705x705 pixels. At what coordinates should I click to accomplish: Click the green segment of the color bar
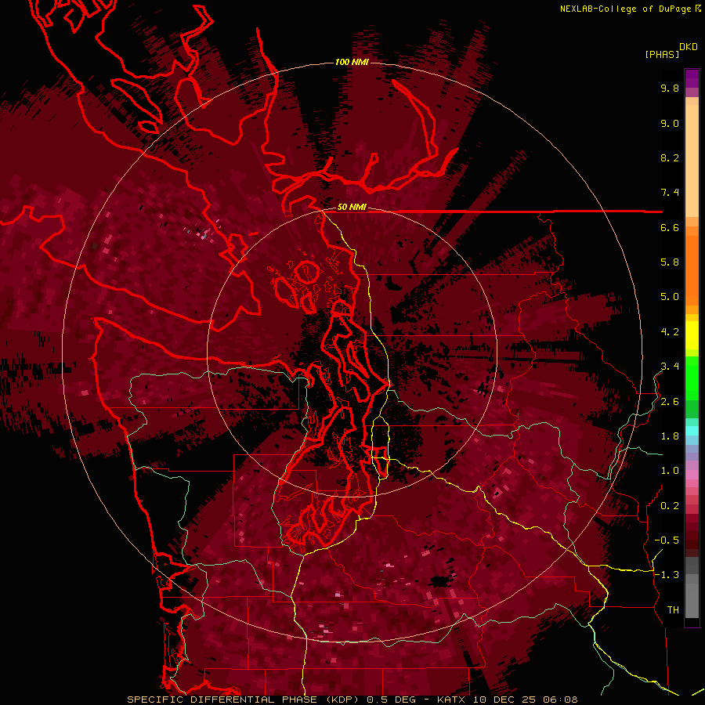coord(692,385)
